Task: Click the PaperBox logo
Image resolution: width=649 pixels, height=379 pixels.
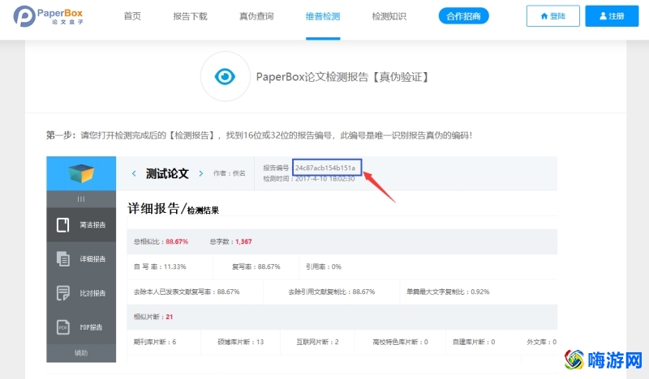Action: tap(48, 16)
